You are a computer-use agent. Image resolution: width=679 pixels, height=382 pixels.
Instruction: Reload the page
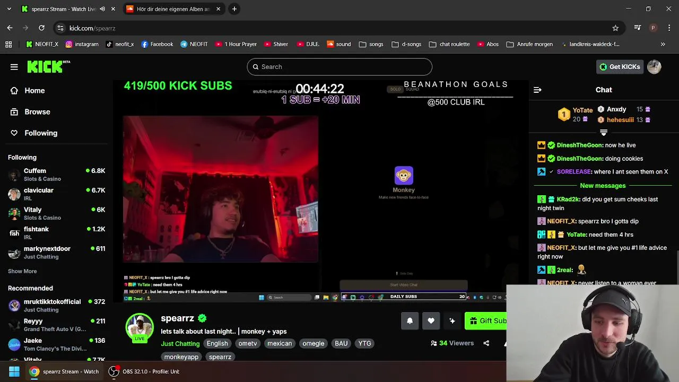click(41, 28)
